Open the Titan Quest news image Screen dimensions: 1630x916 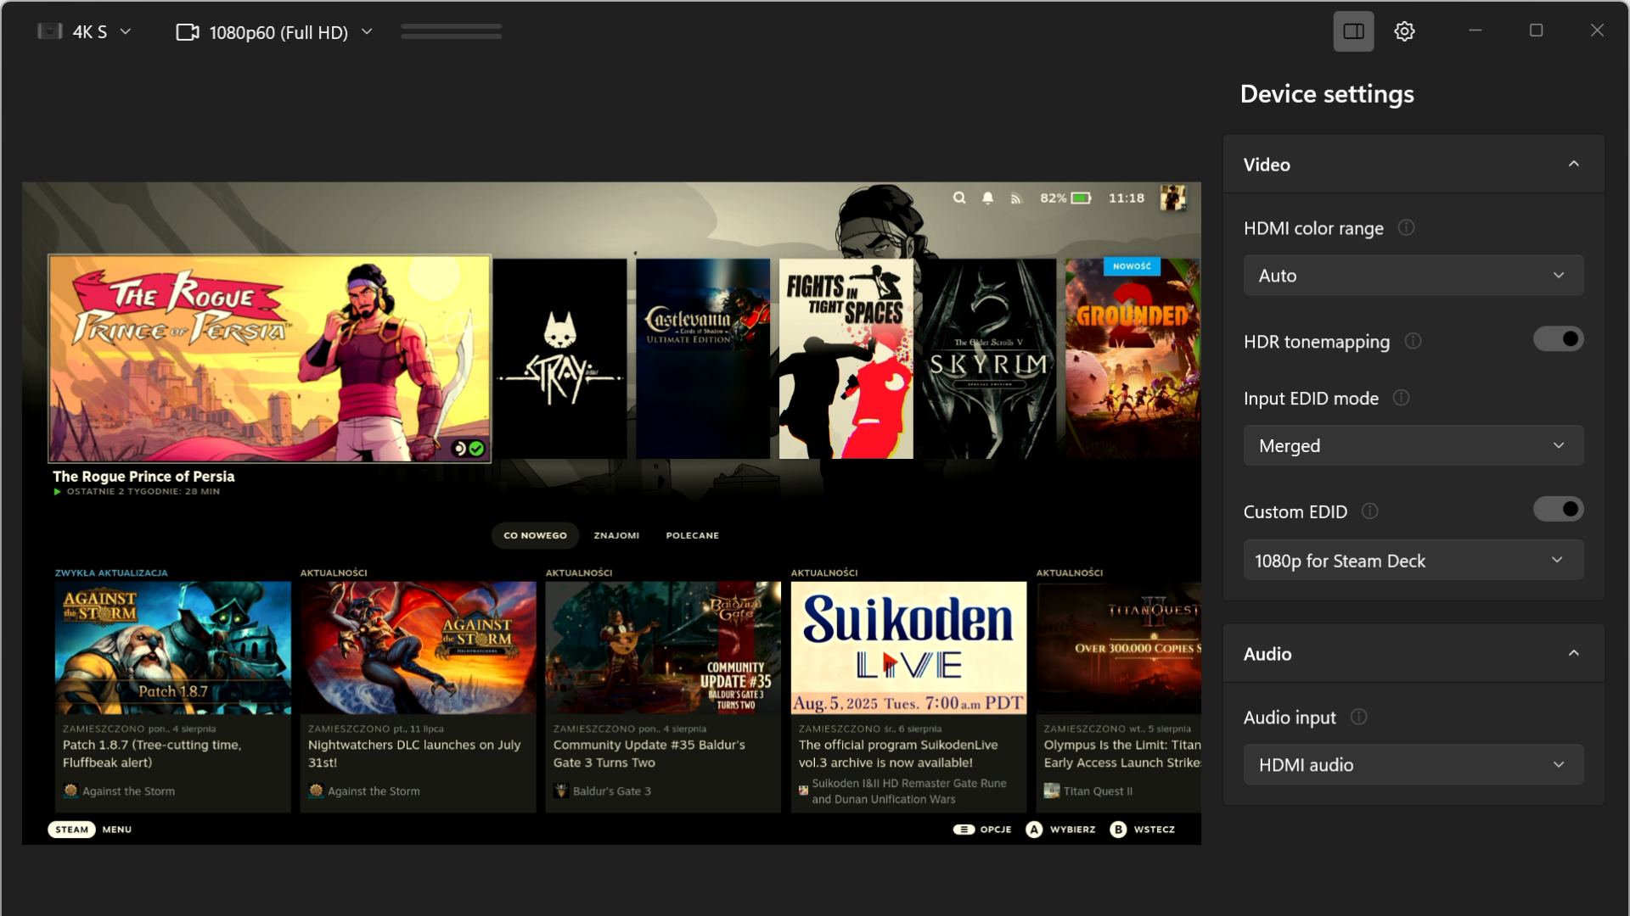1119,647
